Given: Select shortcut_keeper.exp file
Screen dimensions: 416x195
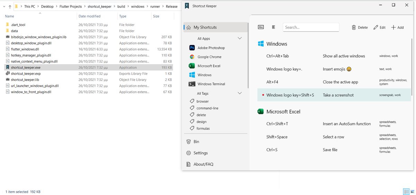Looking at the screenshot, I should pos(26,74).
